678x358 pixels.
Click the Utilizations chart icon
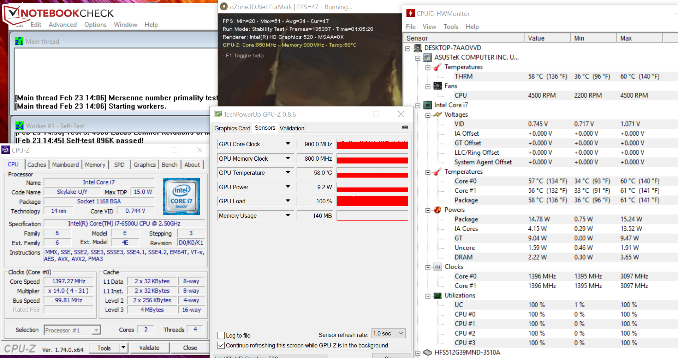coord(438,295)
